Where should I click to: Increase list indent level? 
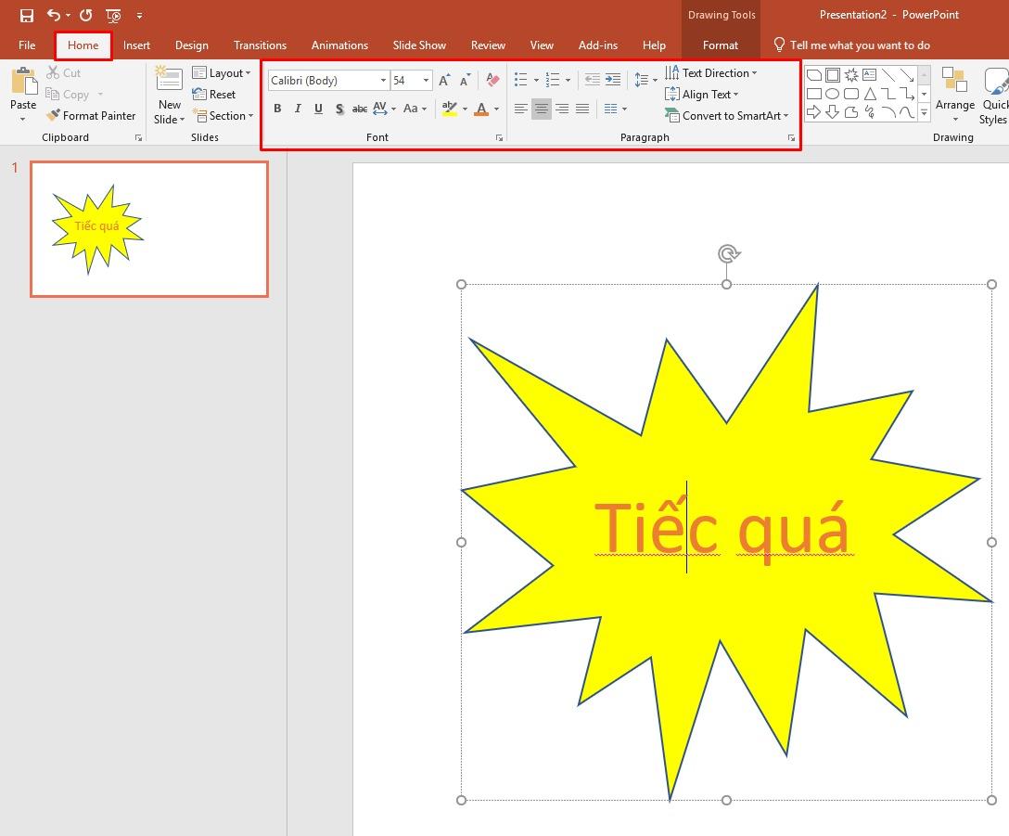coord(613,81)
